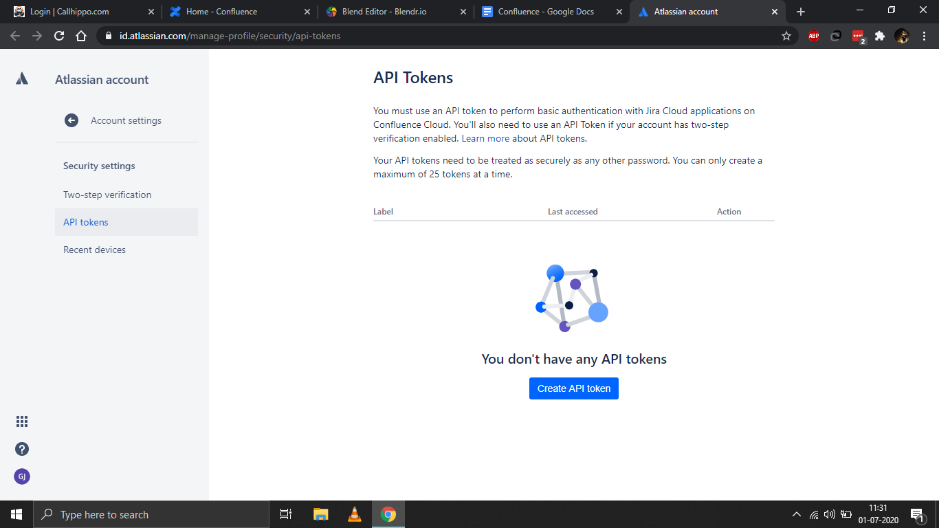Click the Windows search box
This screenshot has height=528, width=939.
point(151,514)
